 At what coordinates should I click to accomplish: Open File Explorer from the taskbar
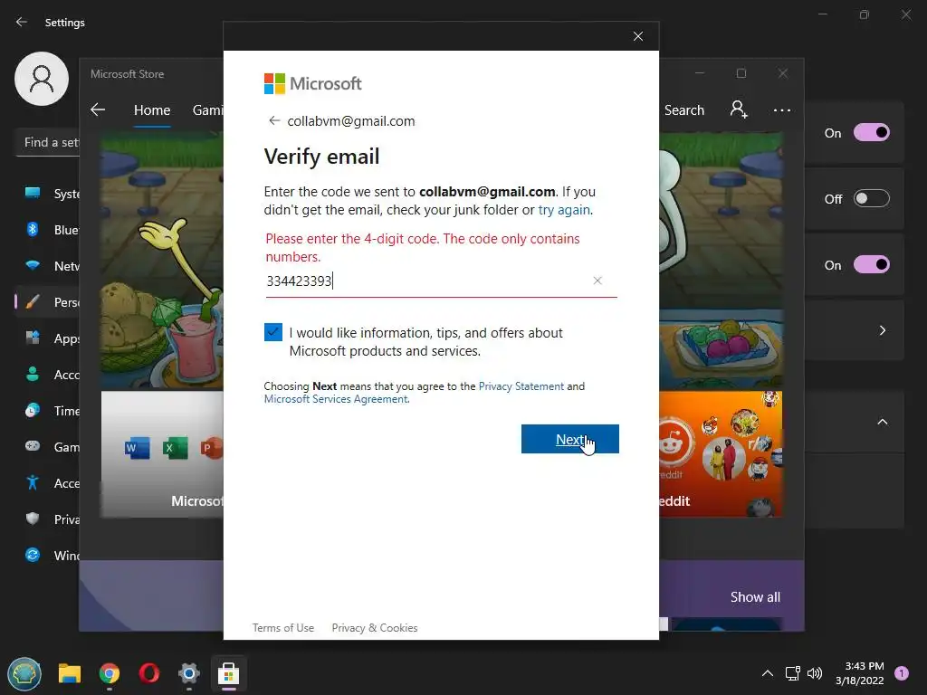[x=69, y=673]
